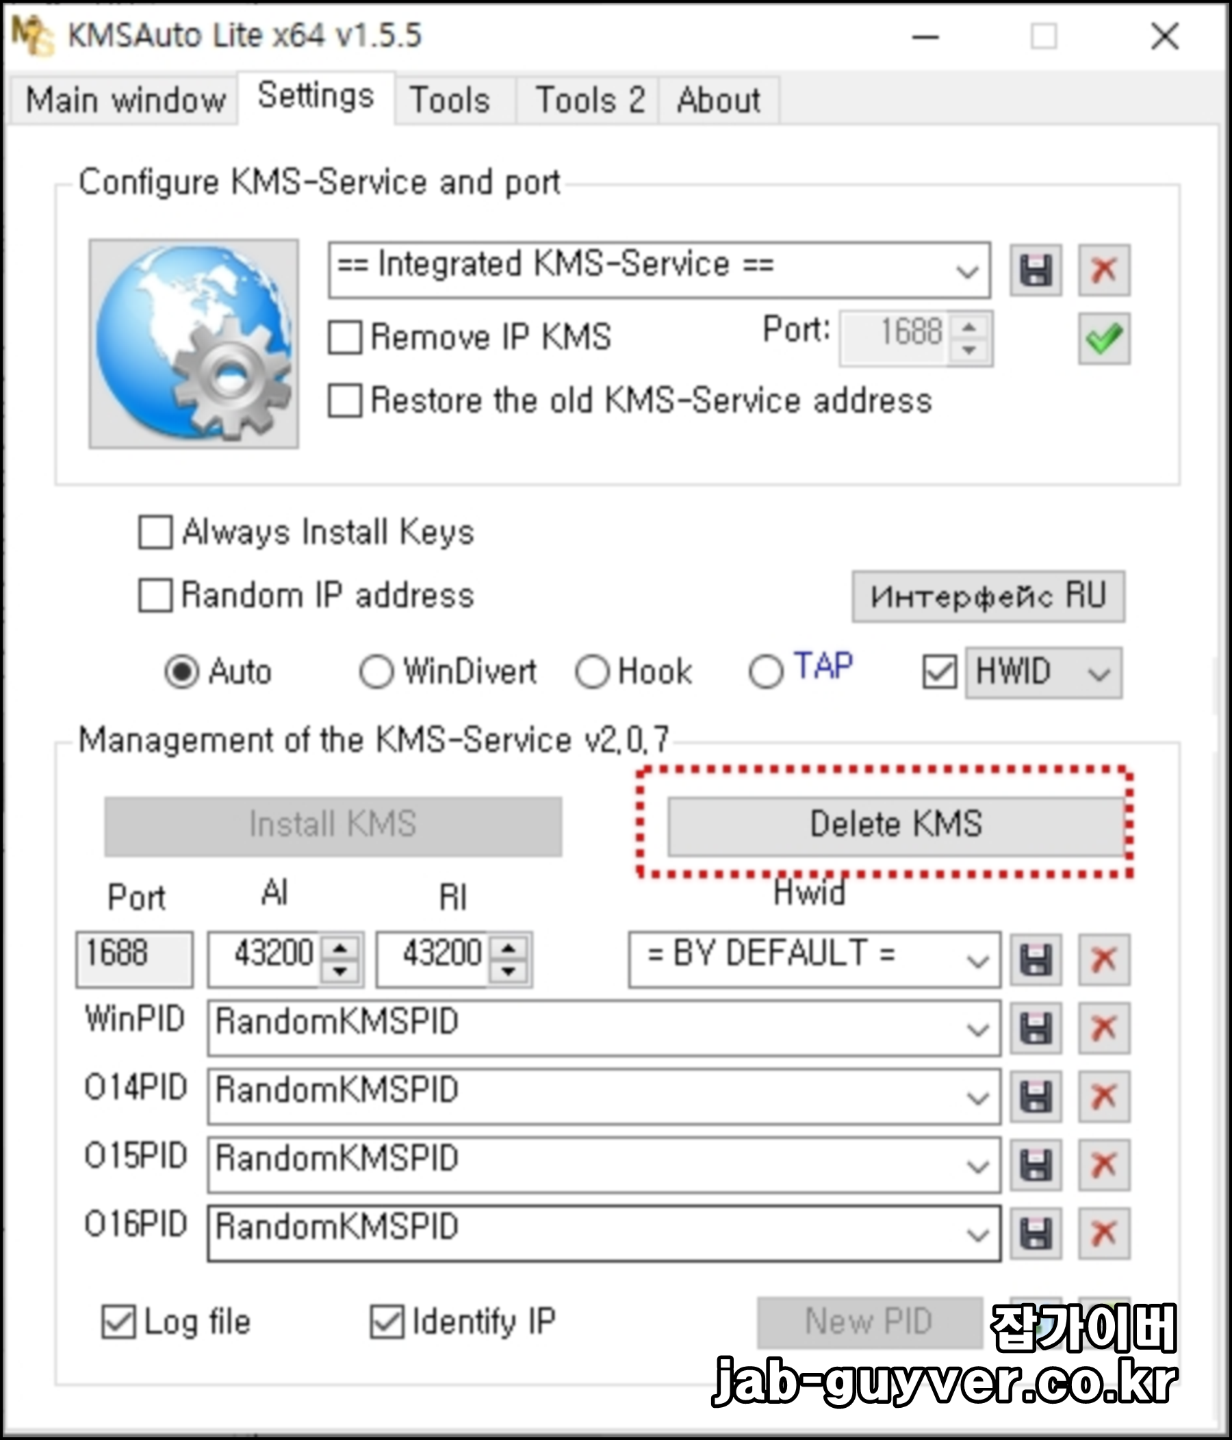Click the AI value field showing 43200
The image size is (1232, 1440).
click(x=265, y=959)
